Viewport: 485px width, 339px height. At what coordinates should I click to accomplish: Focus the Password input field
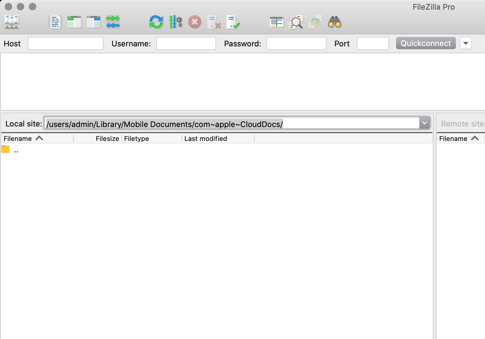click(296, 43)
